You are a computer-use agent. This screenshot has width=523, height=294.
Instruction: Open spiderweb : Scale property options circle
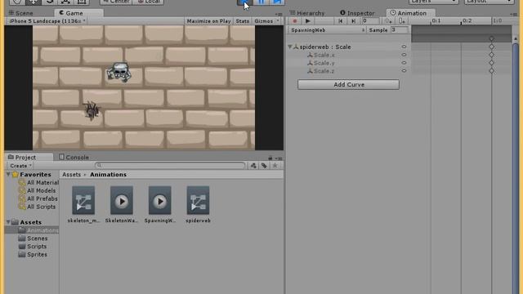[x=404, y=47]
